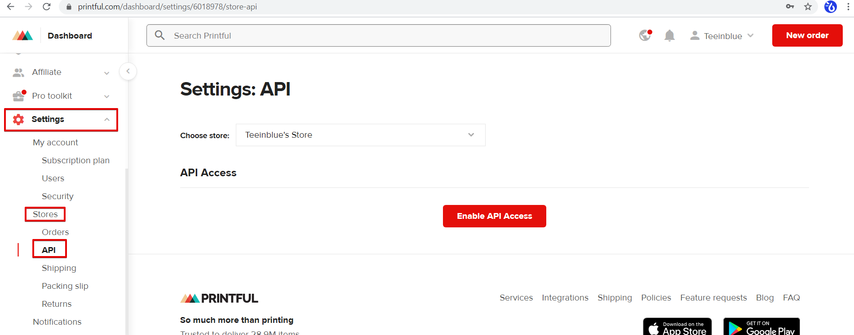Screen dimensions: 854x335
Task: Click the red Settings gear icon
Action: pos(18,119)
